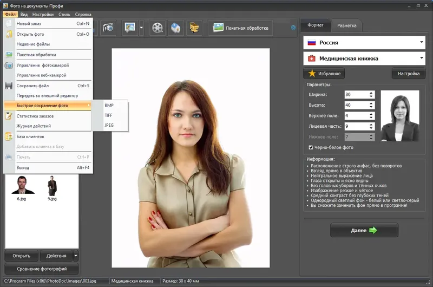Click the picture viewer icon in toolbar
433x287 pixels.
(x=129, y=28)
